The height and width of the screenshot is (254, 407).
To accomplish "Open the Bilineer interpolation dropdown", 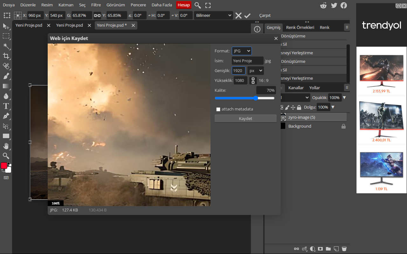I will click(213, 15).
